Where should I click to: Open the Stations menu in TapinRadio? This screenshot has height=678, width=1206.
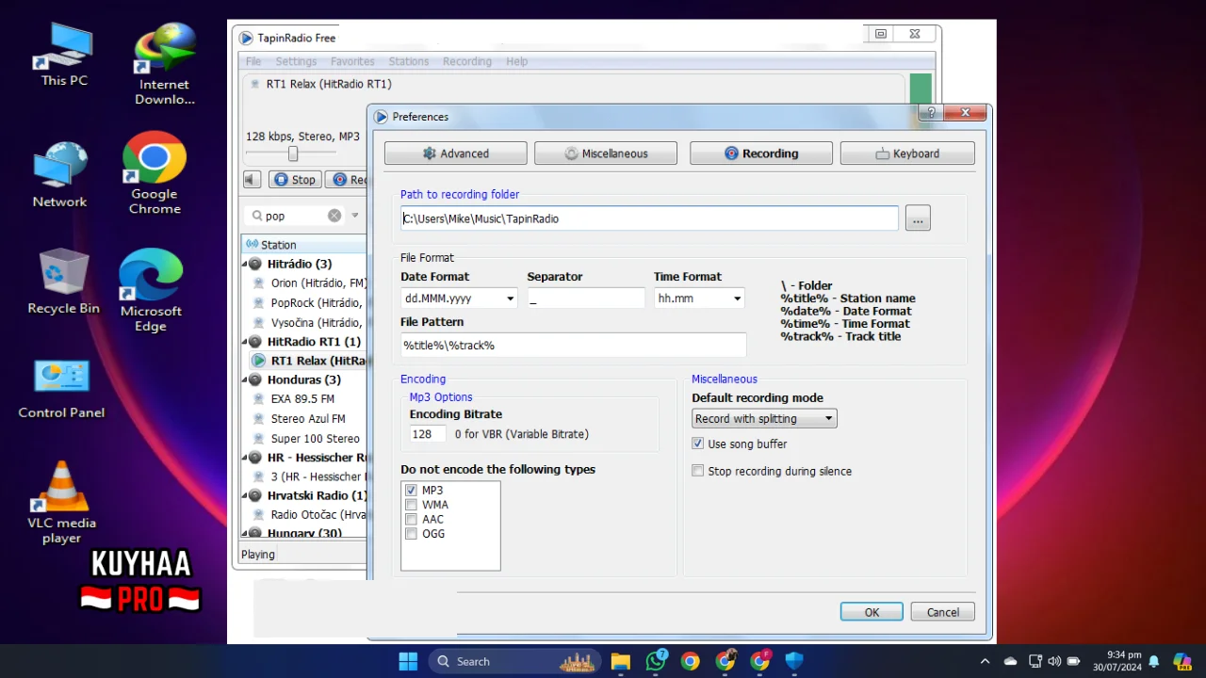[408, 61]
